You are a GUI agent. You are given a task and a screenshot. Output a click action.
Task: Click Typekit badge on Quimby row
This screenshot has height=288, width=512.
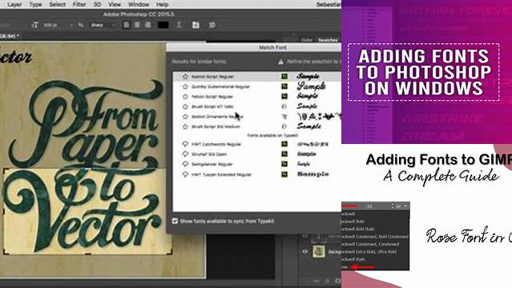coord(284,86)
